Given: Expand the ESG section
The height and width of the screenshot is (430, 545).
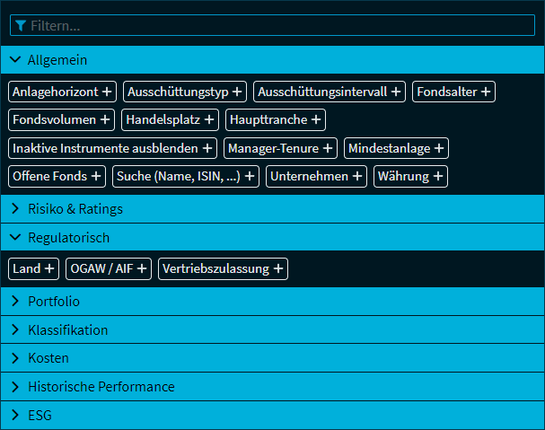Looking at the screenshot, I should tap(15, 416).
